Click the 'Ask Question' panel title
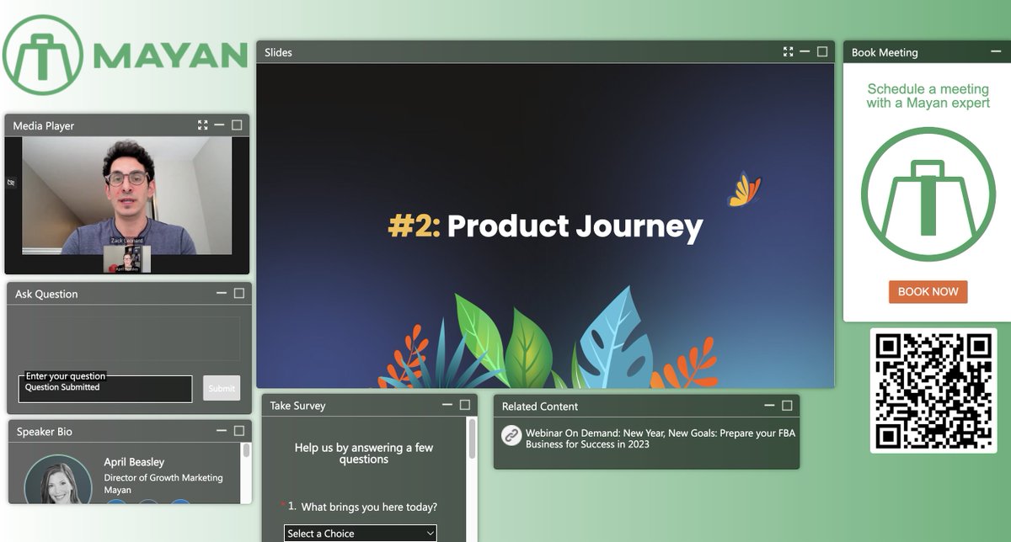This screenshot has width=1011, height=542. [x=46, y=294]
